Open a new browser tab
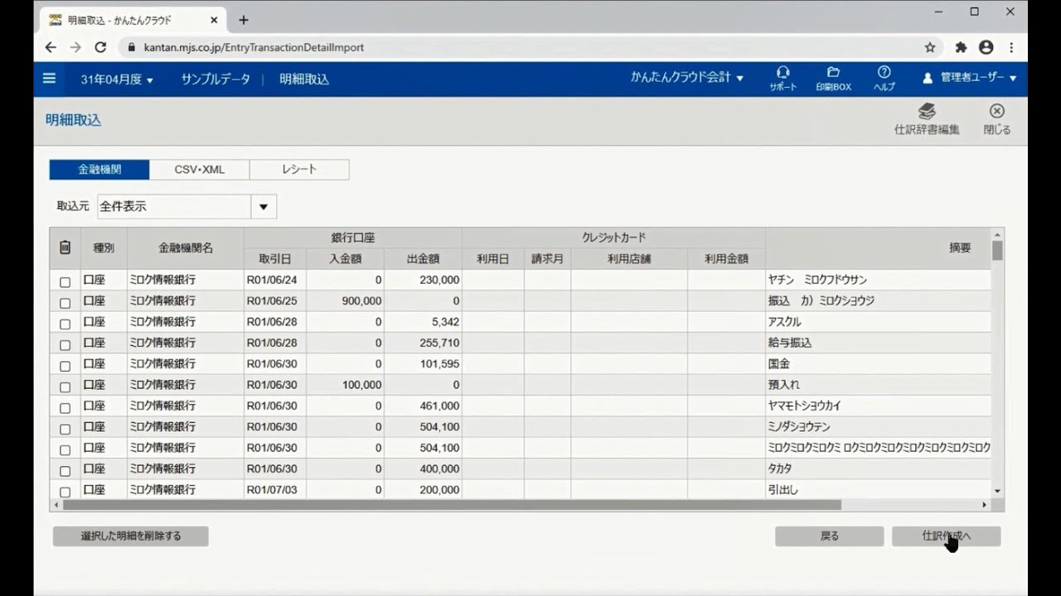The height and width of the screenshot is (596, 1061). (243, 20)
